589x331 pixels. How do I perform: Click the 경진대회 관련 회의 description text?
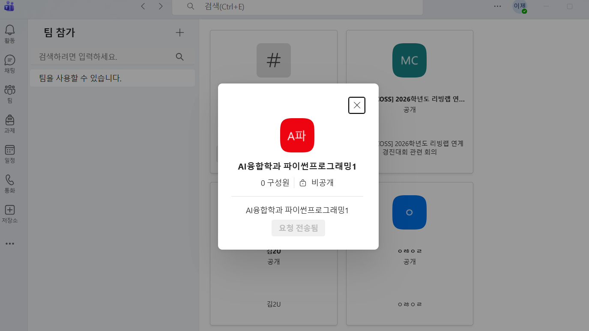tap(410, 152)
